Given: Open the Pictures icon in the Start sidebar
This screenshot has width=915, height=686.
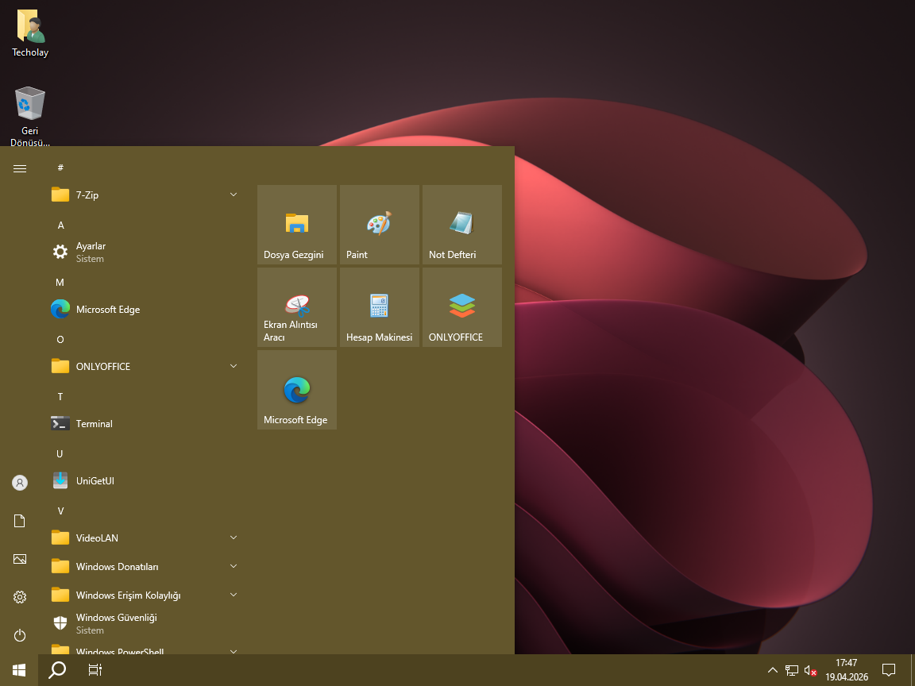Looking at the screenshot, I should tap(20, 559).
